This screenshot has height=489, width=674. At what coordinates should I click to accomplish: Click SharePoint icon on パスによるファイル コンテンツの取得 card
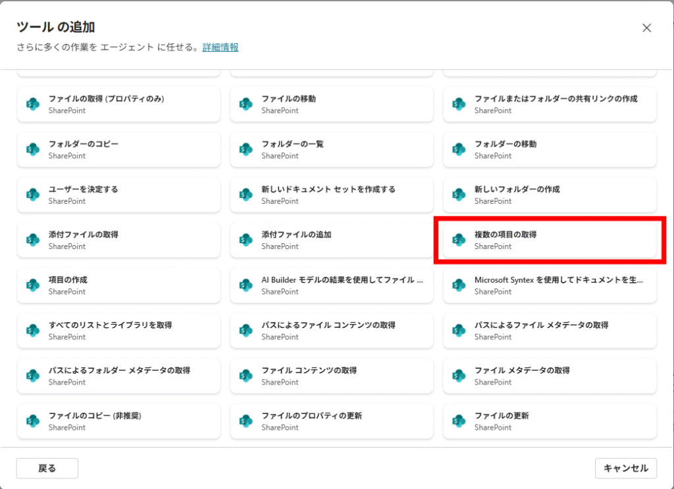246,331
